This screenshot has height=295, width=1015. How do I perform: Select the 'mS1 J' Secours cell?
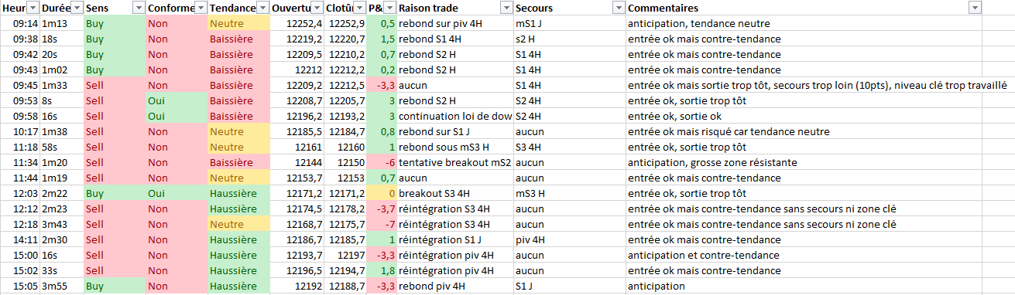pyautogui.click(x=569, y=24)
